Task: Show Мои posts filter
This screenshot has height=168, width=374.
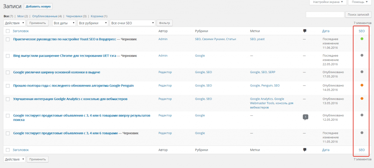Action: (21, 16)
